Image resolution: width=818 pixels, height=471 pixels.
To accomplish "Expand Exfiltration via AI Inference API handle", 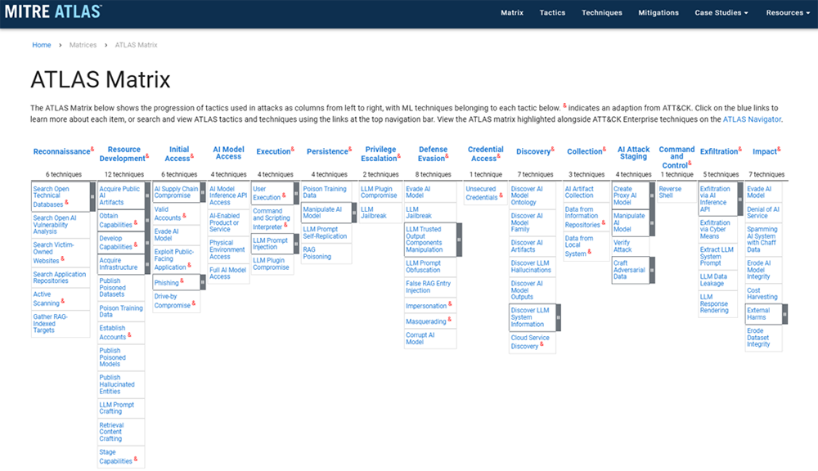I will point(739,199).
